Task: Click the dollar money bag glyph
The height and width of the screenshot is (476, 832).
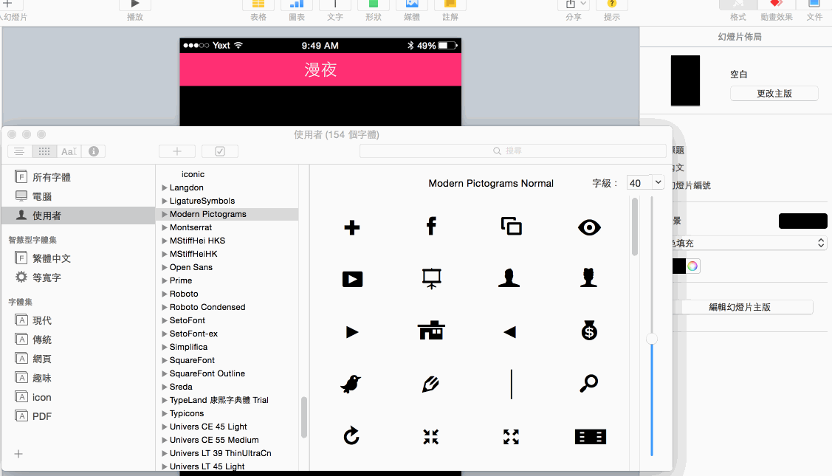Action: [x=589, y=330]
